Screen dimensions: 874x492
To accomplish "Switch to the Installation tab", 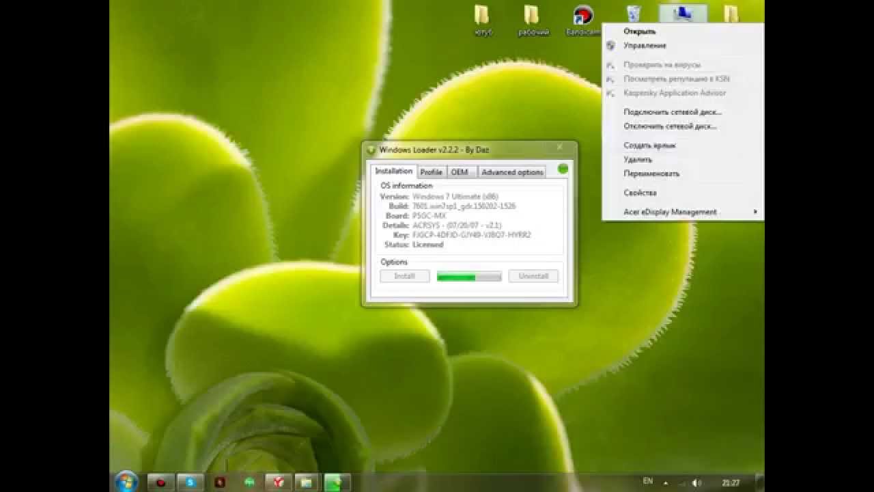I will click(393, 171).
